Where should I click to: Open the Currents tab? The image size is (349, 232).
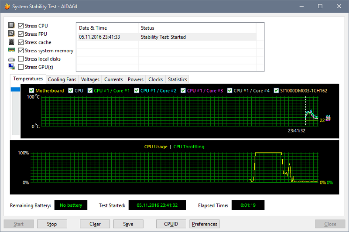coord(113,79)
